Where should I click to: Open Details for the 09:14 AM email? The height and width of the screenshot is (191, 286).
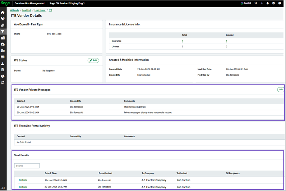[x=23, y=180]
